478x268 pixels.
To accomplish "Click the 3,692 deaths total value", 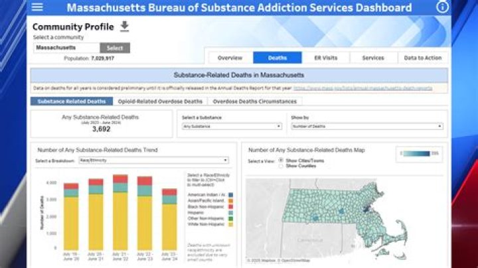I will [101, 129].
